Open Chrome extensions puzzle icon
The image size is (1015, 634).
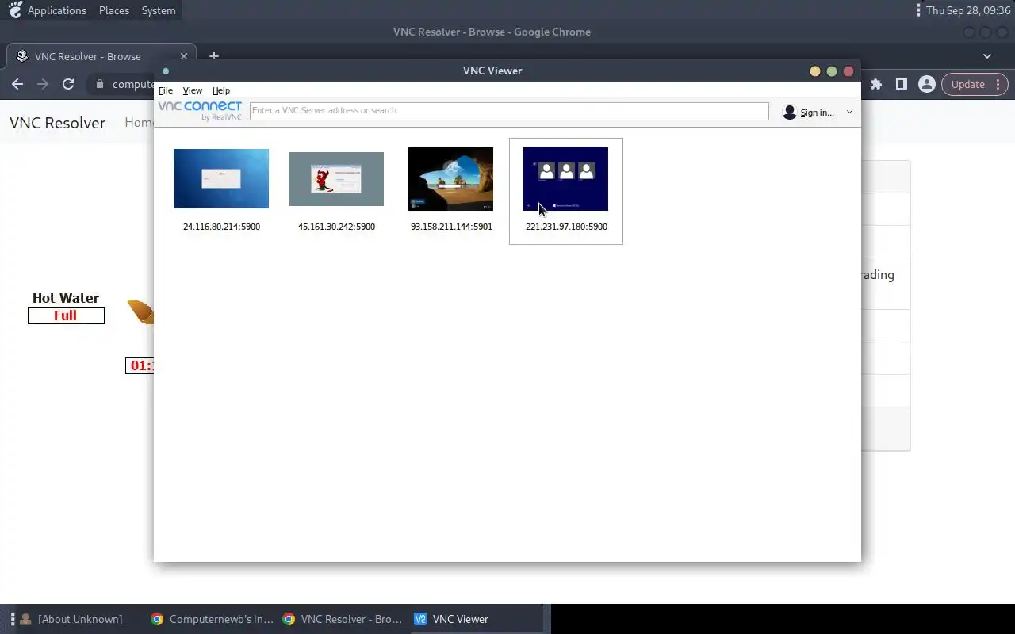pos(876,84)
